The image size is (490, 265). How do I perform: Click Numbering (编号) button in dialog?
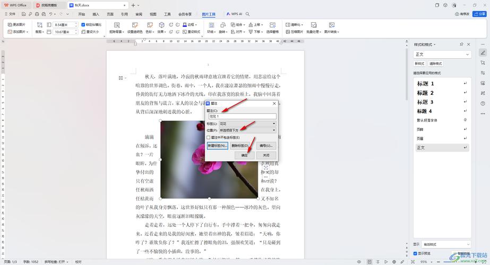pyautogui.click(x=266, y=146)
